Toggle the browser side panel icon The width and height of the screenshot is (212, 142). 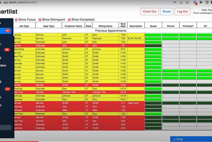[x=206, y=2]
